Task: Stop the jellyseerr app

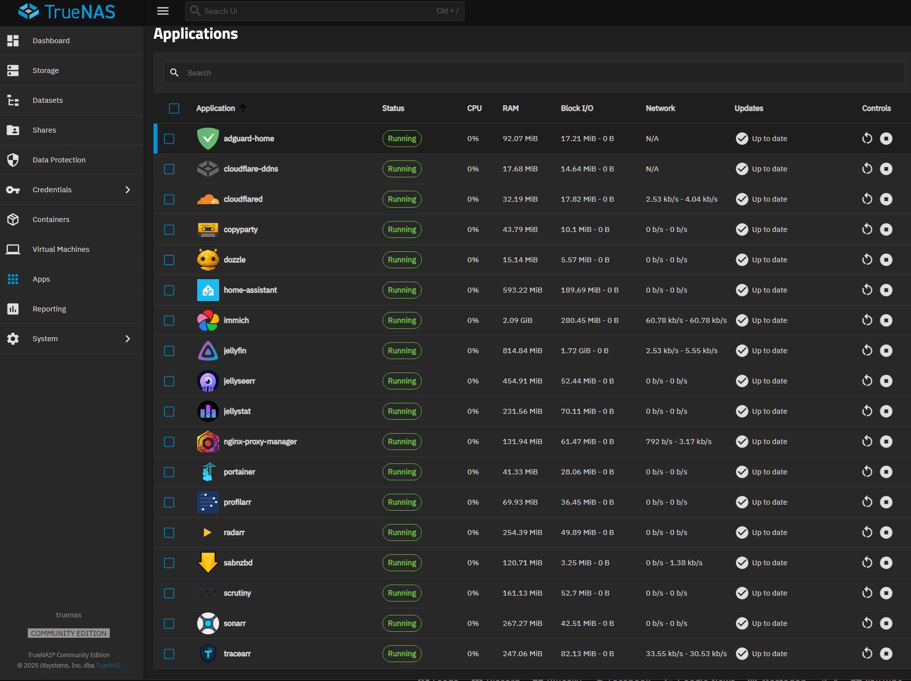Action: point(886,381)
